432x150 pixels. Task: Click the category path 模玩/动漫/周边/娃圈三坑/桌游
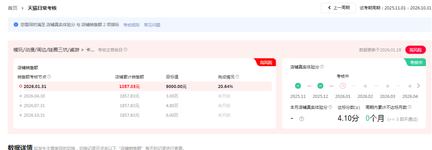[x=46, y=50]
